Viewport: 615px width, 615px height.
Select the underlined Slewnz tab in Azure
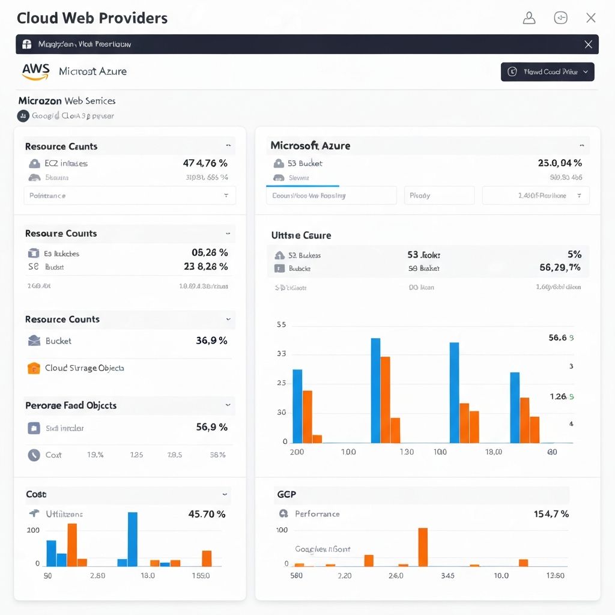[x=298, y=178]
